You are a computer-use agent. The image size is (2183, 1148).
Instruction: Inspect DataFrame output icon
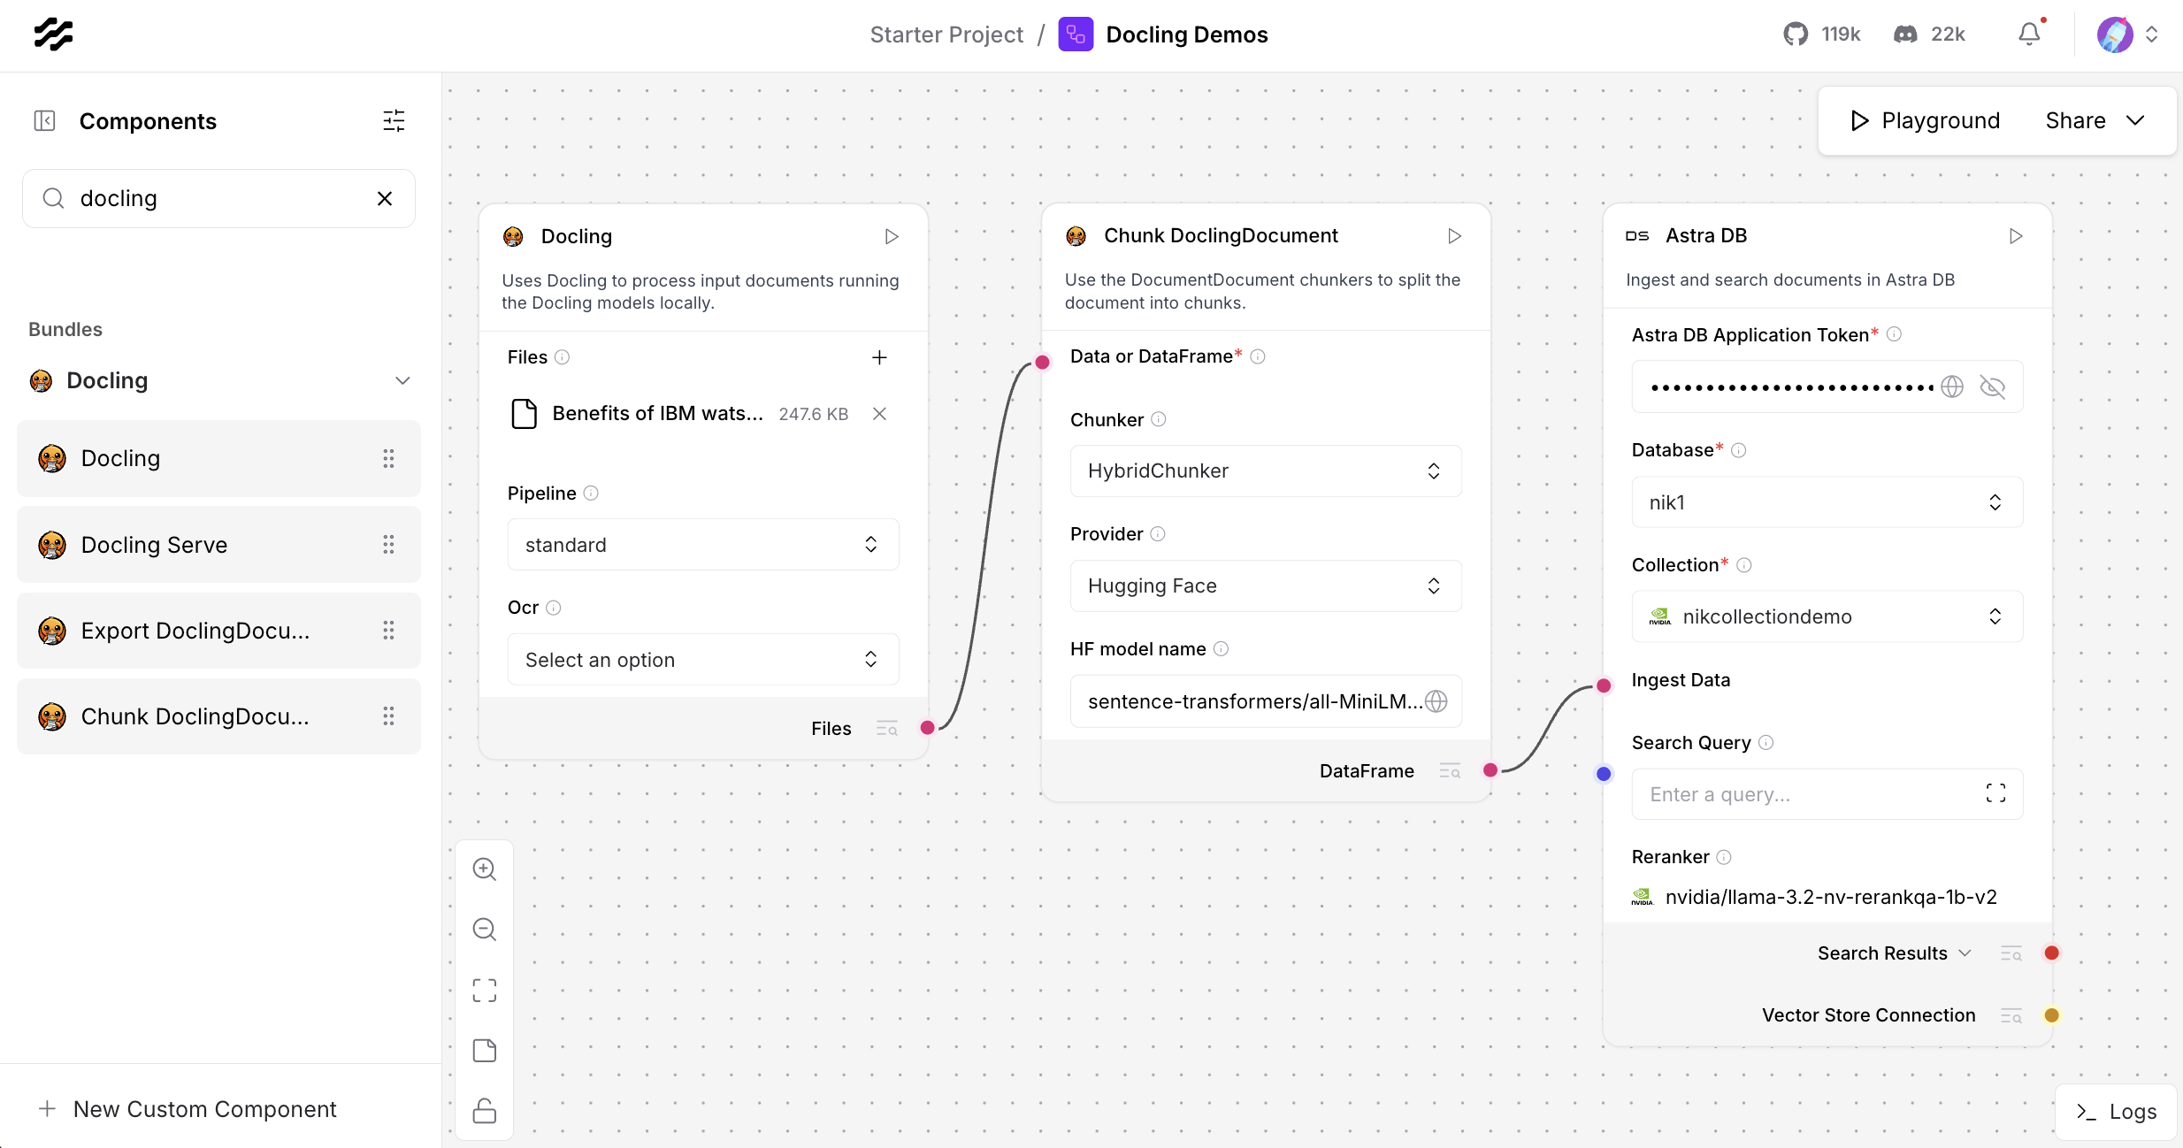1449,771
